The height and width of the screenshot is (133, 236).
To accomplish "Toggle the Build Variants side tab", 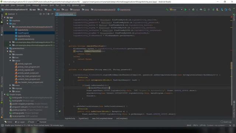I will [2, 97].
